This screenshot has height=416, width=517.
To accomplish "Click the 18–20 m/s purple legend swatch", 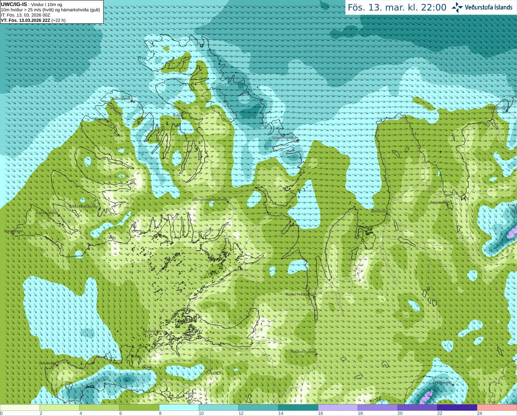I will click(378, 408).
